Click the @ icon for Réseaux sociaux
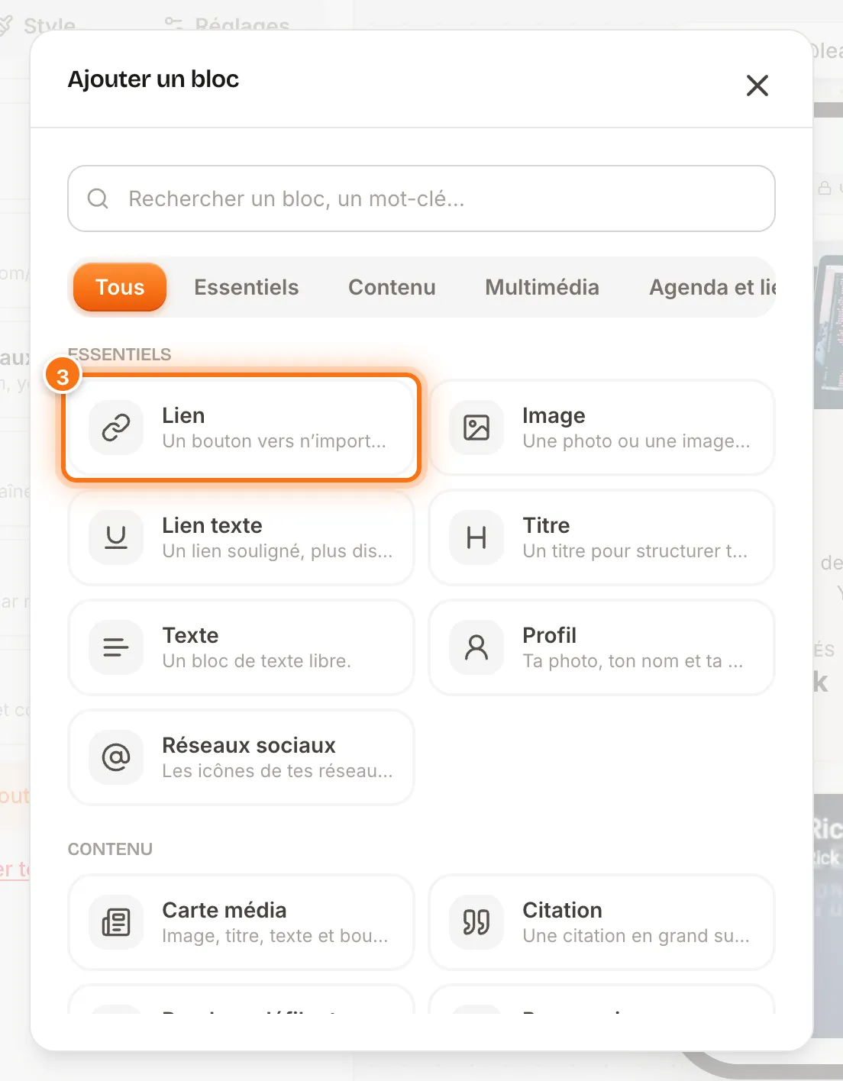 coord(116,757)
